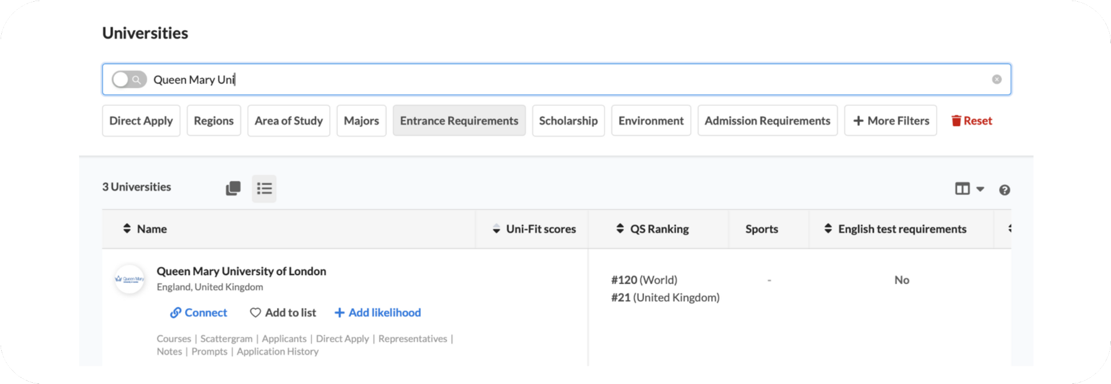Open the help question mark icon
The width and height of the screenshot is (1111, 384).
click(1005, 190)
